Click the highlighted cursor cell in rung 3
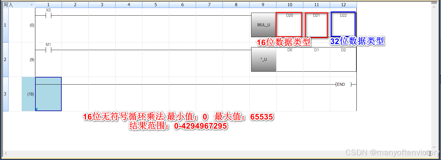This screenshot has width=441, height=160. coord(48,94)
